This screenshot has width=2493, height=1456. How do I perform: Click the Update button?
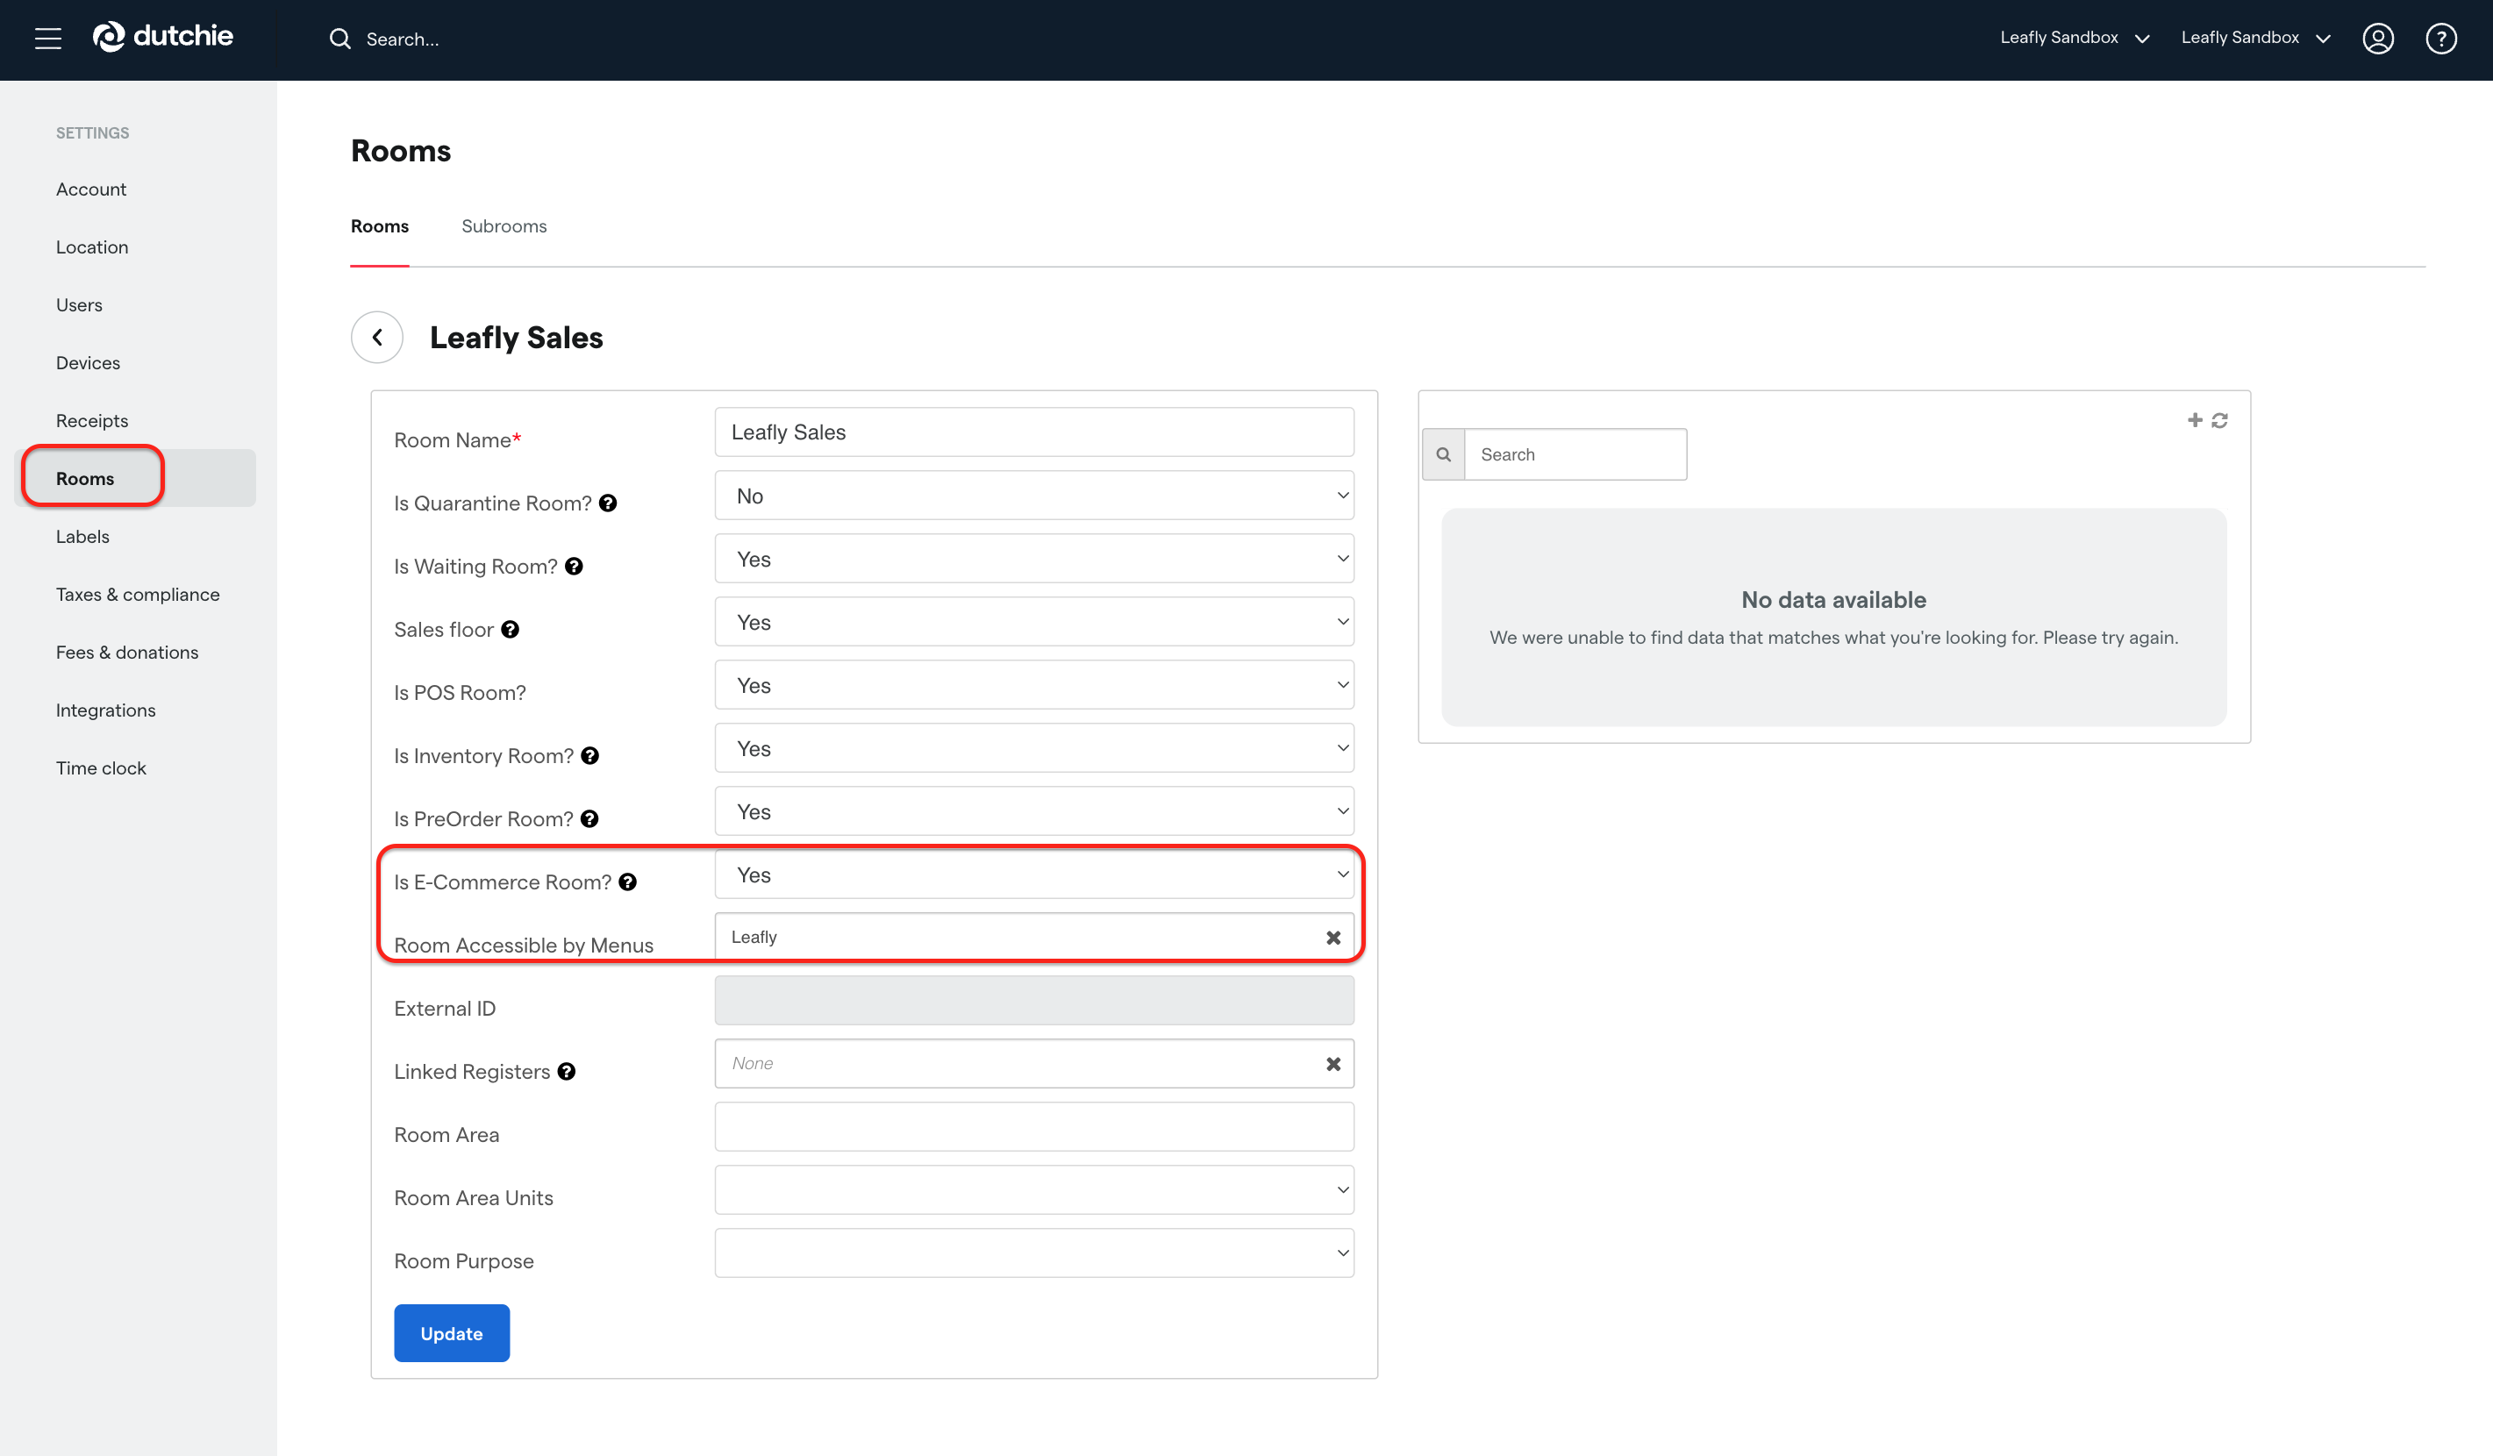(x=451, y=1333)
